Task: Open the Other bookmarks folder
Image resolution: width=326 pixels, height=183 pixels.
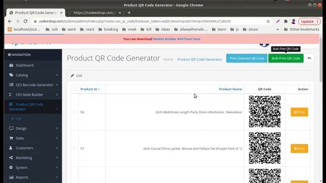Action: tap(302, 29)
